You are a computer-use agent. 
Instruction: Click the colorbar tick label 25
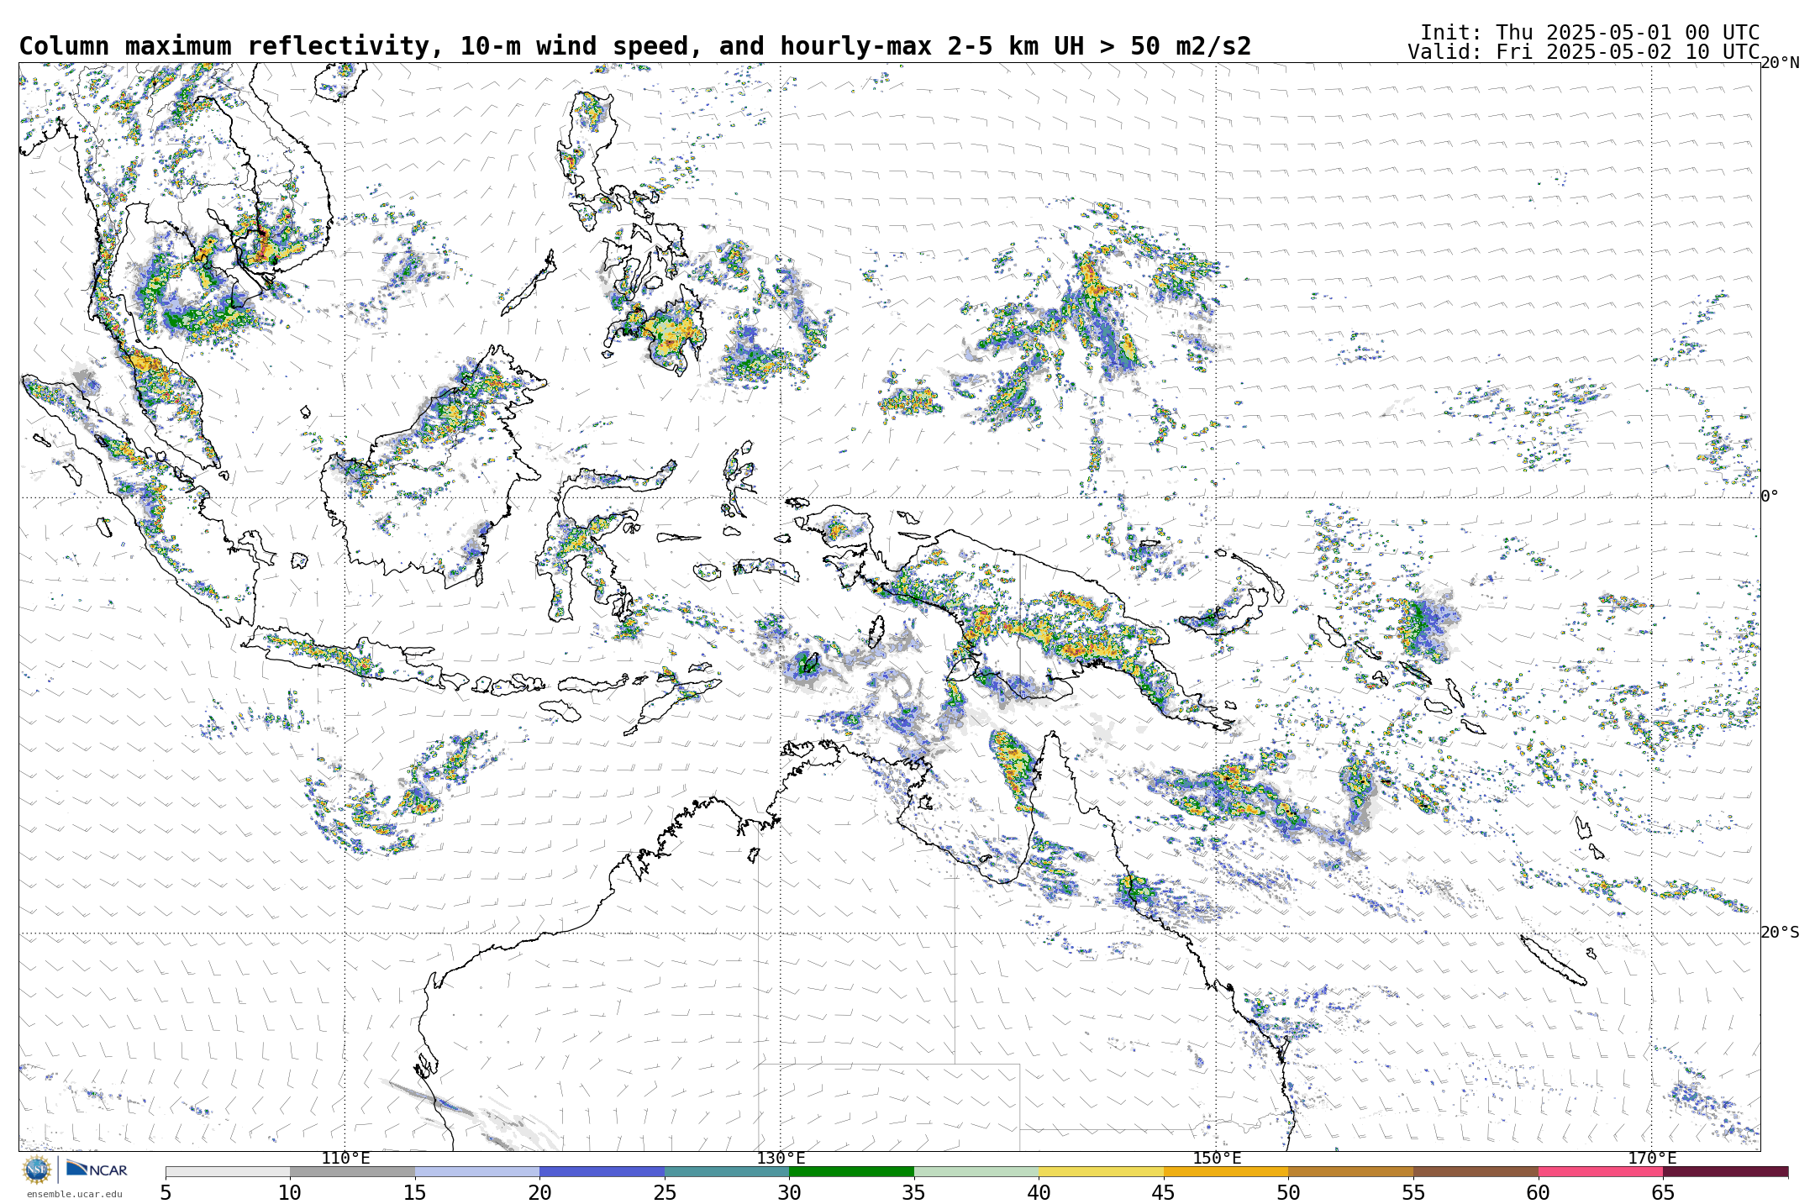[665, 1193]
